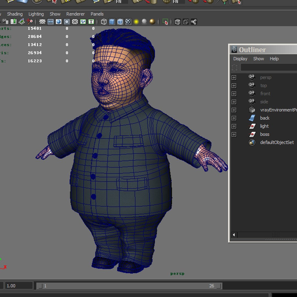
Task: Click the back NURBS surface icon
Action: click(x=252, y=118)
